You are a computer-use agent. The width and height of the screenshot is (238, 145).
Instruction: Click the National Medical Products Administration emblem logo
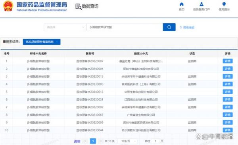(x=8, y=6)
